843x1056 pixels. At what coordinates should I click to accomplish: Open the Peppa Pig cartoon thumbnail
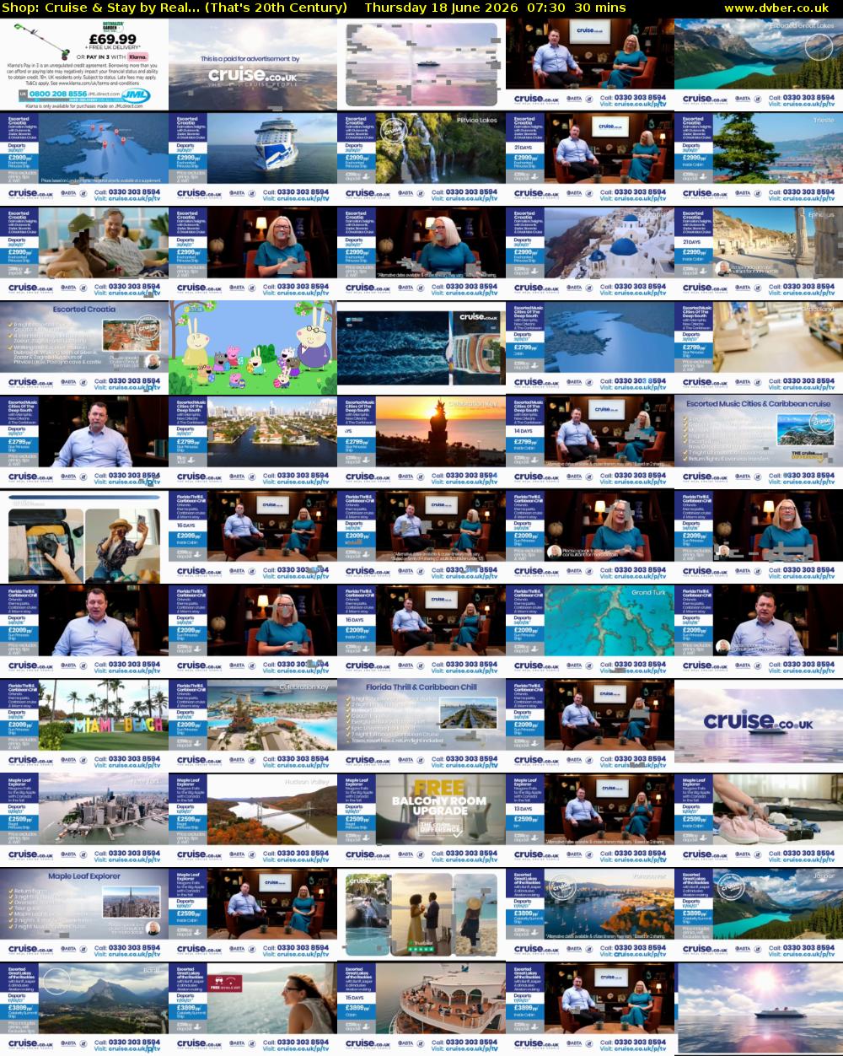point(253,348)
